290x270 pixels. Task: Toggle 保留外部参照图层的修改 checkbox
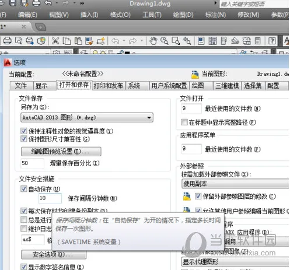pyautogui.click(x=198, y=197)
